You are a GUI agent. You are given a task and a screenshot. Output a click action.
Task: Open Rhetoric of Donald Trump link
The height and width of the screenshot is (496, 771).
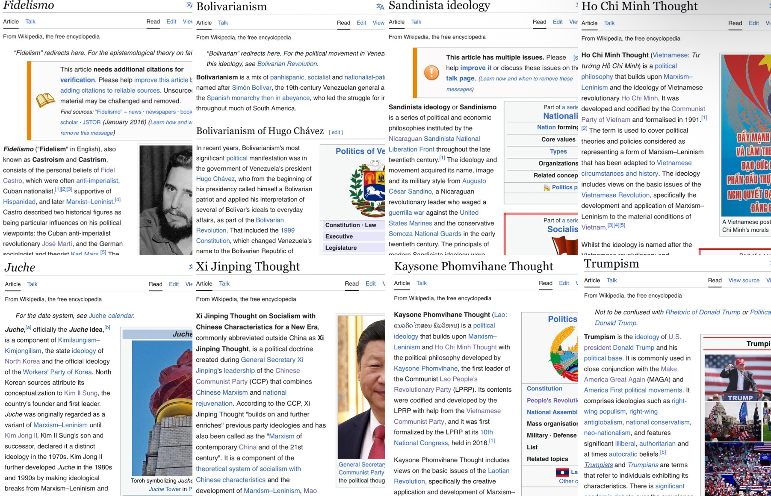coord(703,312)
